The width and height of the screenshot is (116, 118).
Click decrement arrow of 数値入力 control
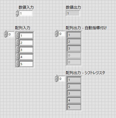click(x=17, y=15)
